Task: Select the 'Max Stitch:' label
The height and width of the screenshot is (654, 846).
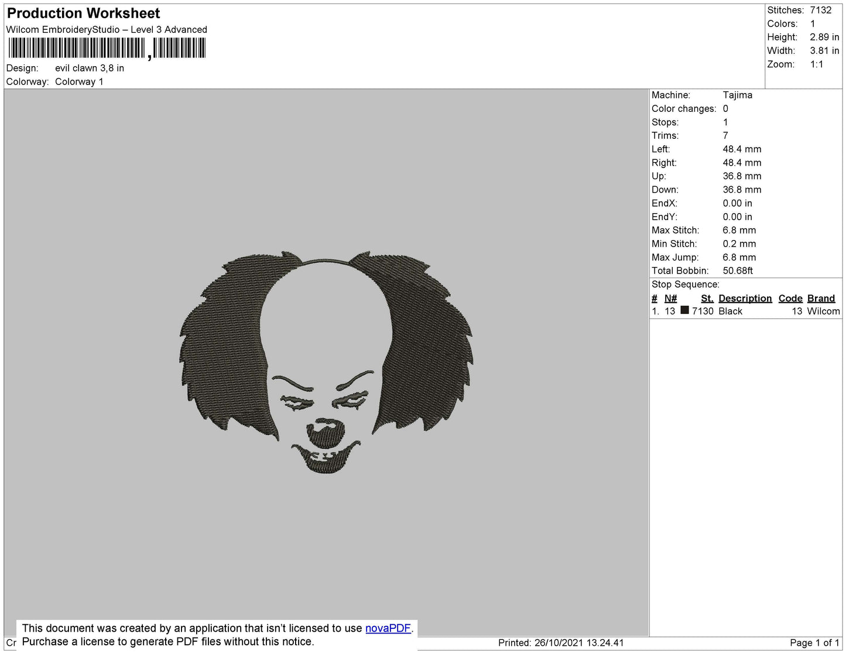Action: click(x=675, y=230)
